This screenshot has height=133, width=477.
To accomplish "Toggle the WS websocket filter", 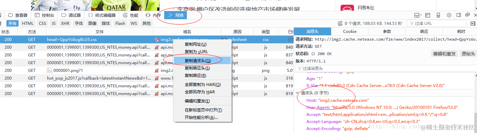I will (134, 24).
